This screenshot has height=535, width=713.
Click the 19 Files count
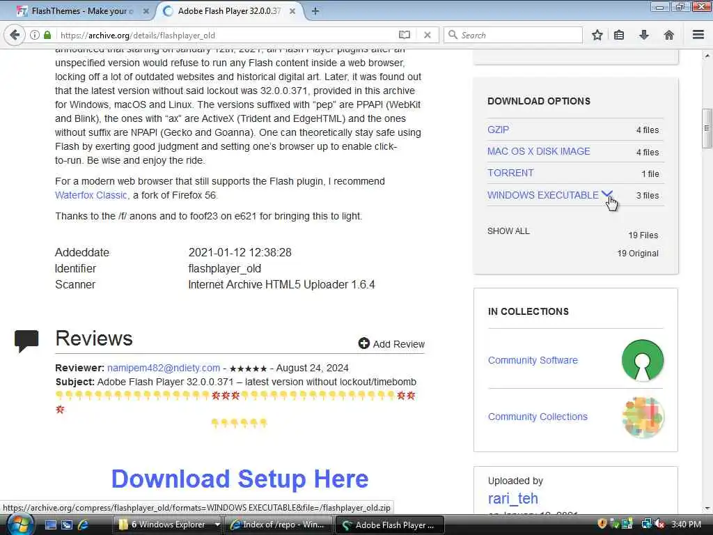tap(643, 235)
